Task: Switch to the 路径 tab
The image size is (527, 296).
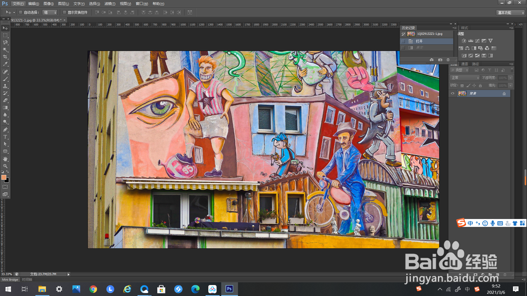Action: (x=475, y=64)
